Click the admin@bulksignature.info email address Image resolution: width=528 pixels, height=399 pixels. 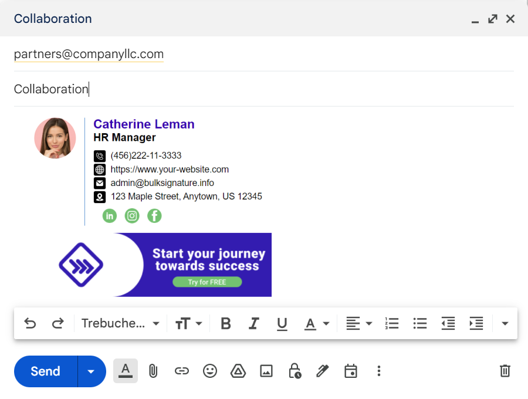point(162,183)
